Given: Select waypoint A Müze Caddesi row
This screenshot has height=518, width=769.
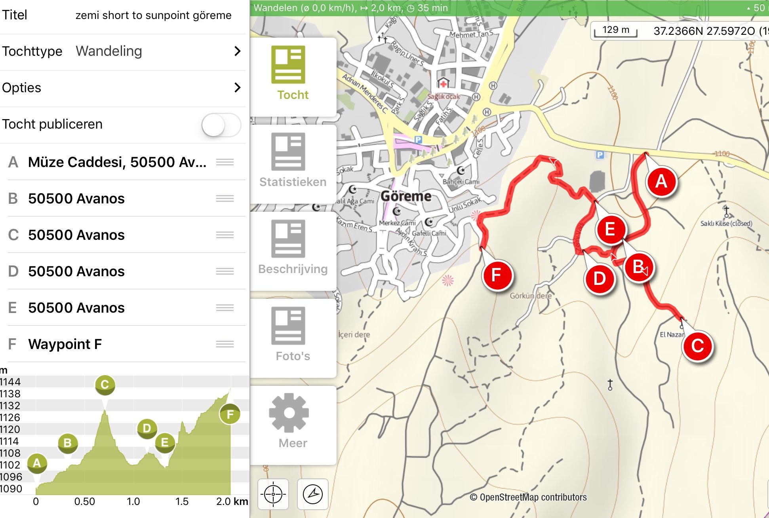Looking at the screenshot, I should pos(117,162).
